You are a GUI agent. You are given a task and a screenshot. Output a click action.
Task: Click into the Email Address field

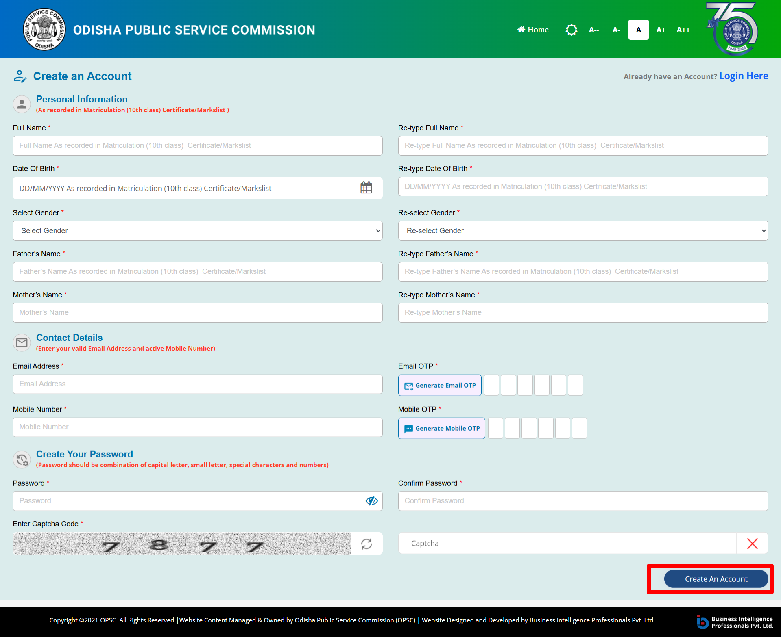pos(198,384)
